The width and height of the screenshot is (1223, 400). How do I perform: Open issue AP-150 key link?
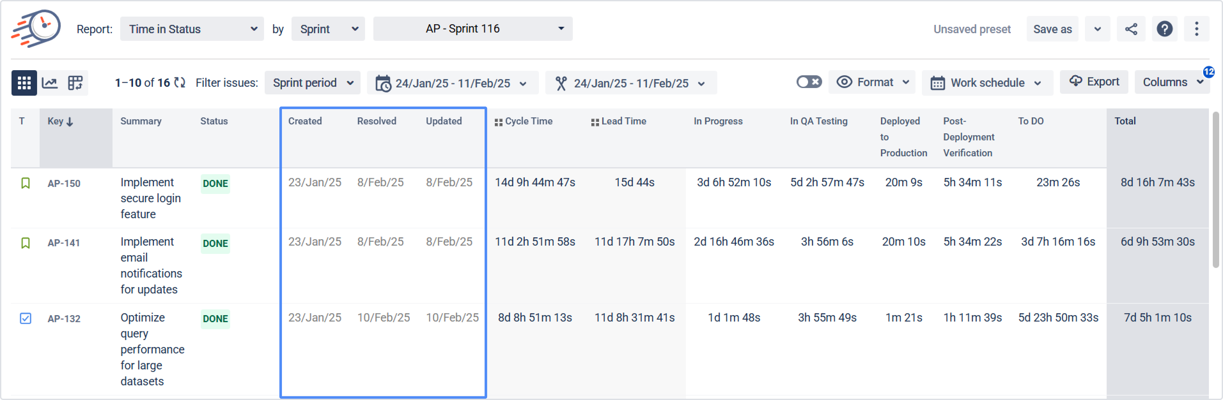coord(64,183)
